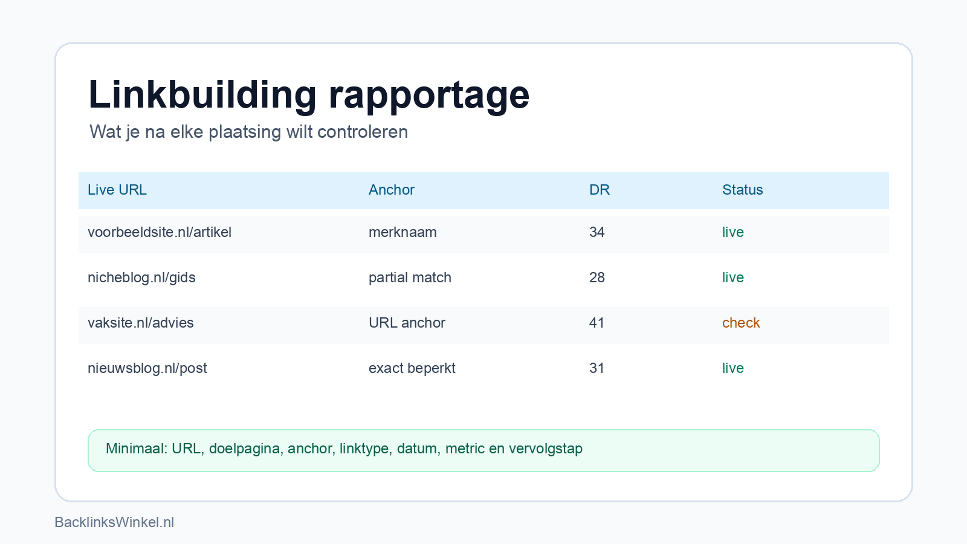Click live status of nieuwsblog.nl row
The image size is (967, 544).
(x=733, y=368)
